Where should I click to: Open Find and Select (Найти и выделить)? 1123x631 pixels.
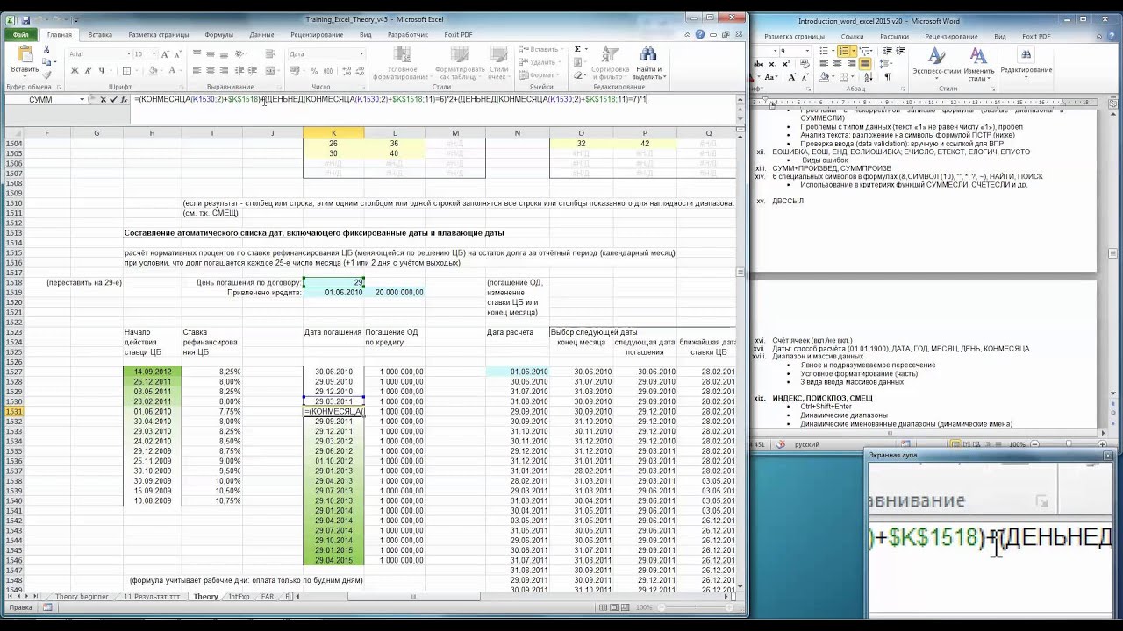[649, 62]
